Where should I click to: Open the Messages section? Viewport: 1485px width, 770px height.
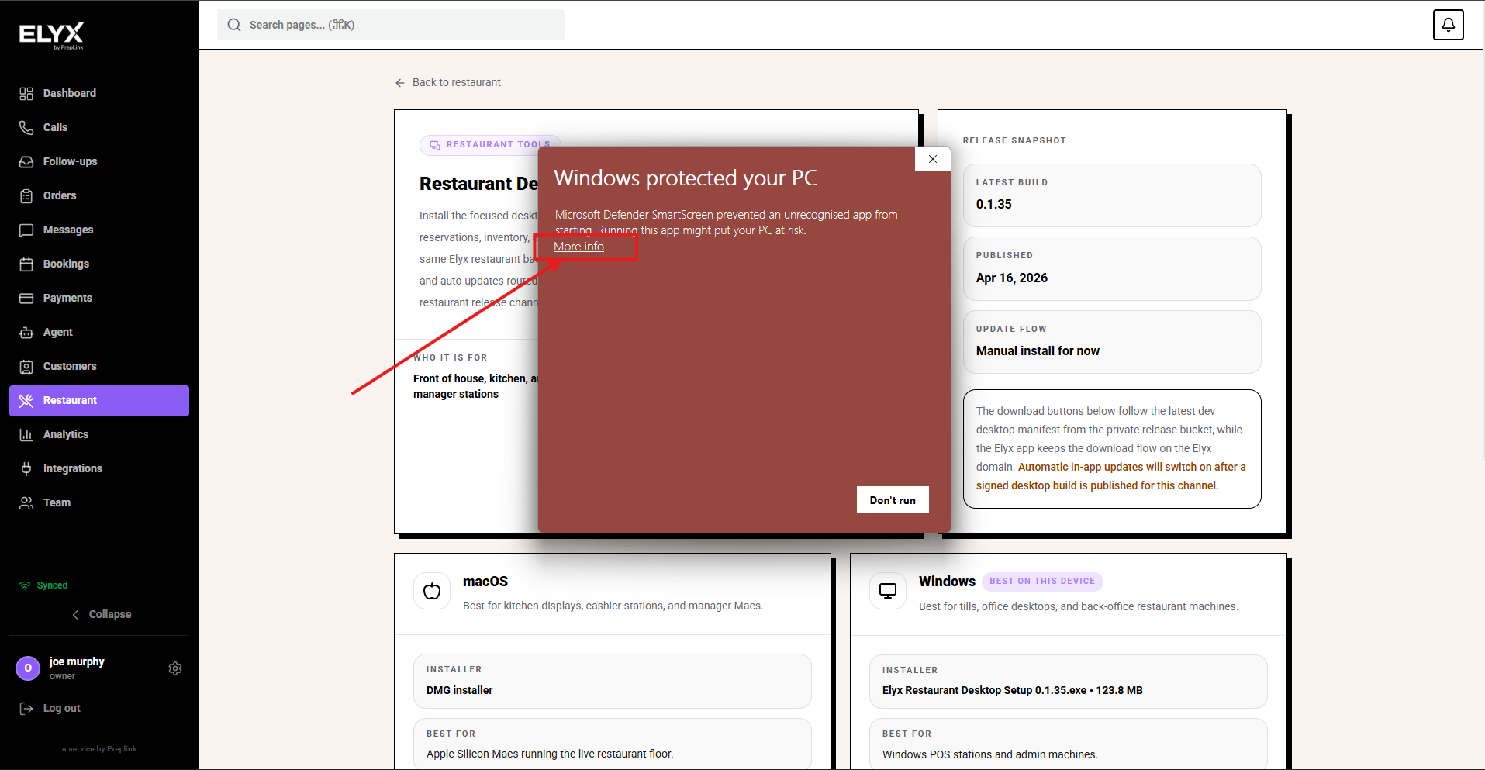coord(99,230)
